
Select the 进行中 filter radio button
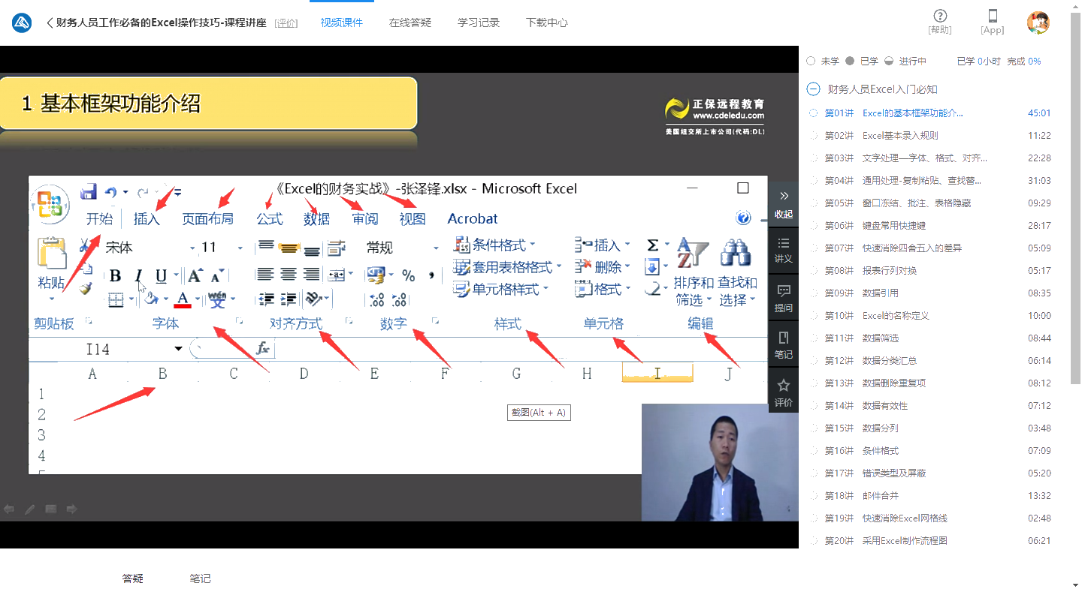click(889, 61)
